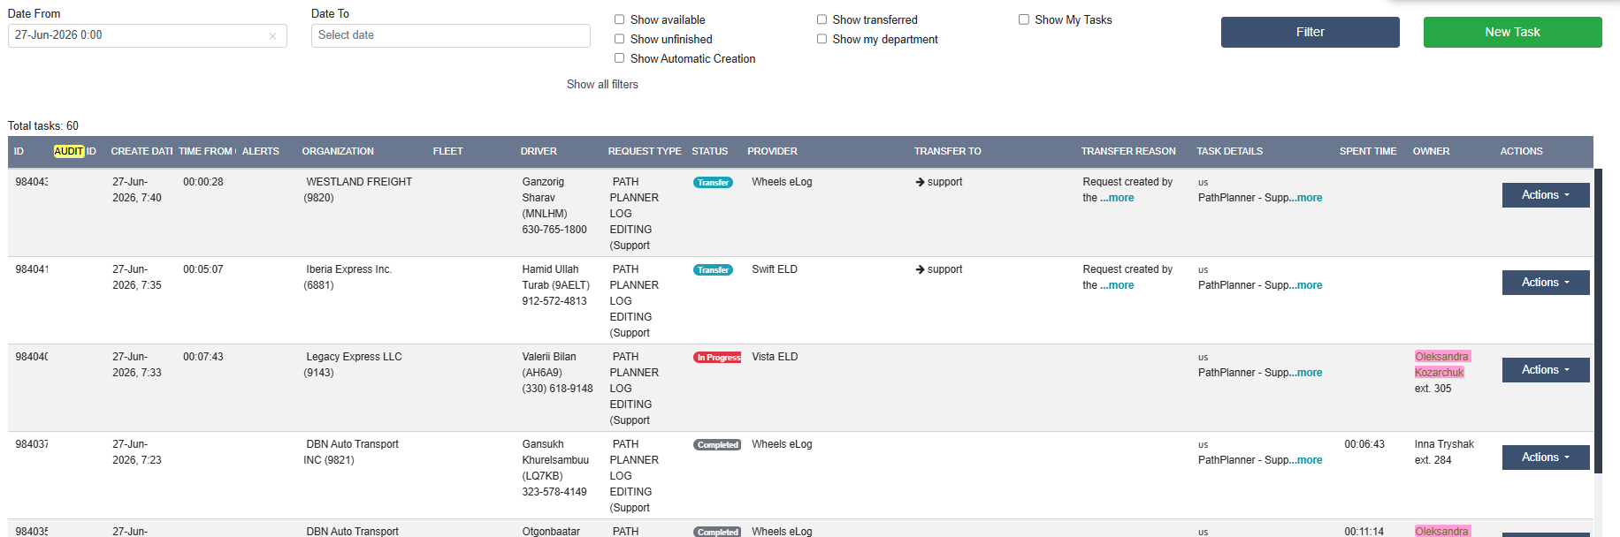Click the Date To select date field
This screenshot has width=1620, height=537.
coord(450,35)
